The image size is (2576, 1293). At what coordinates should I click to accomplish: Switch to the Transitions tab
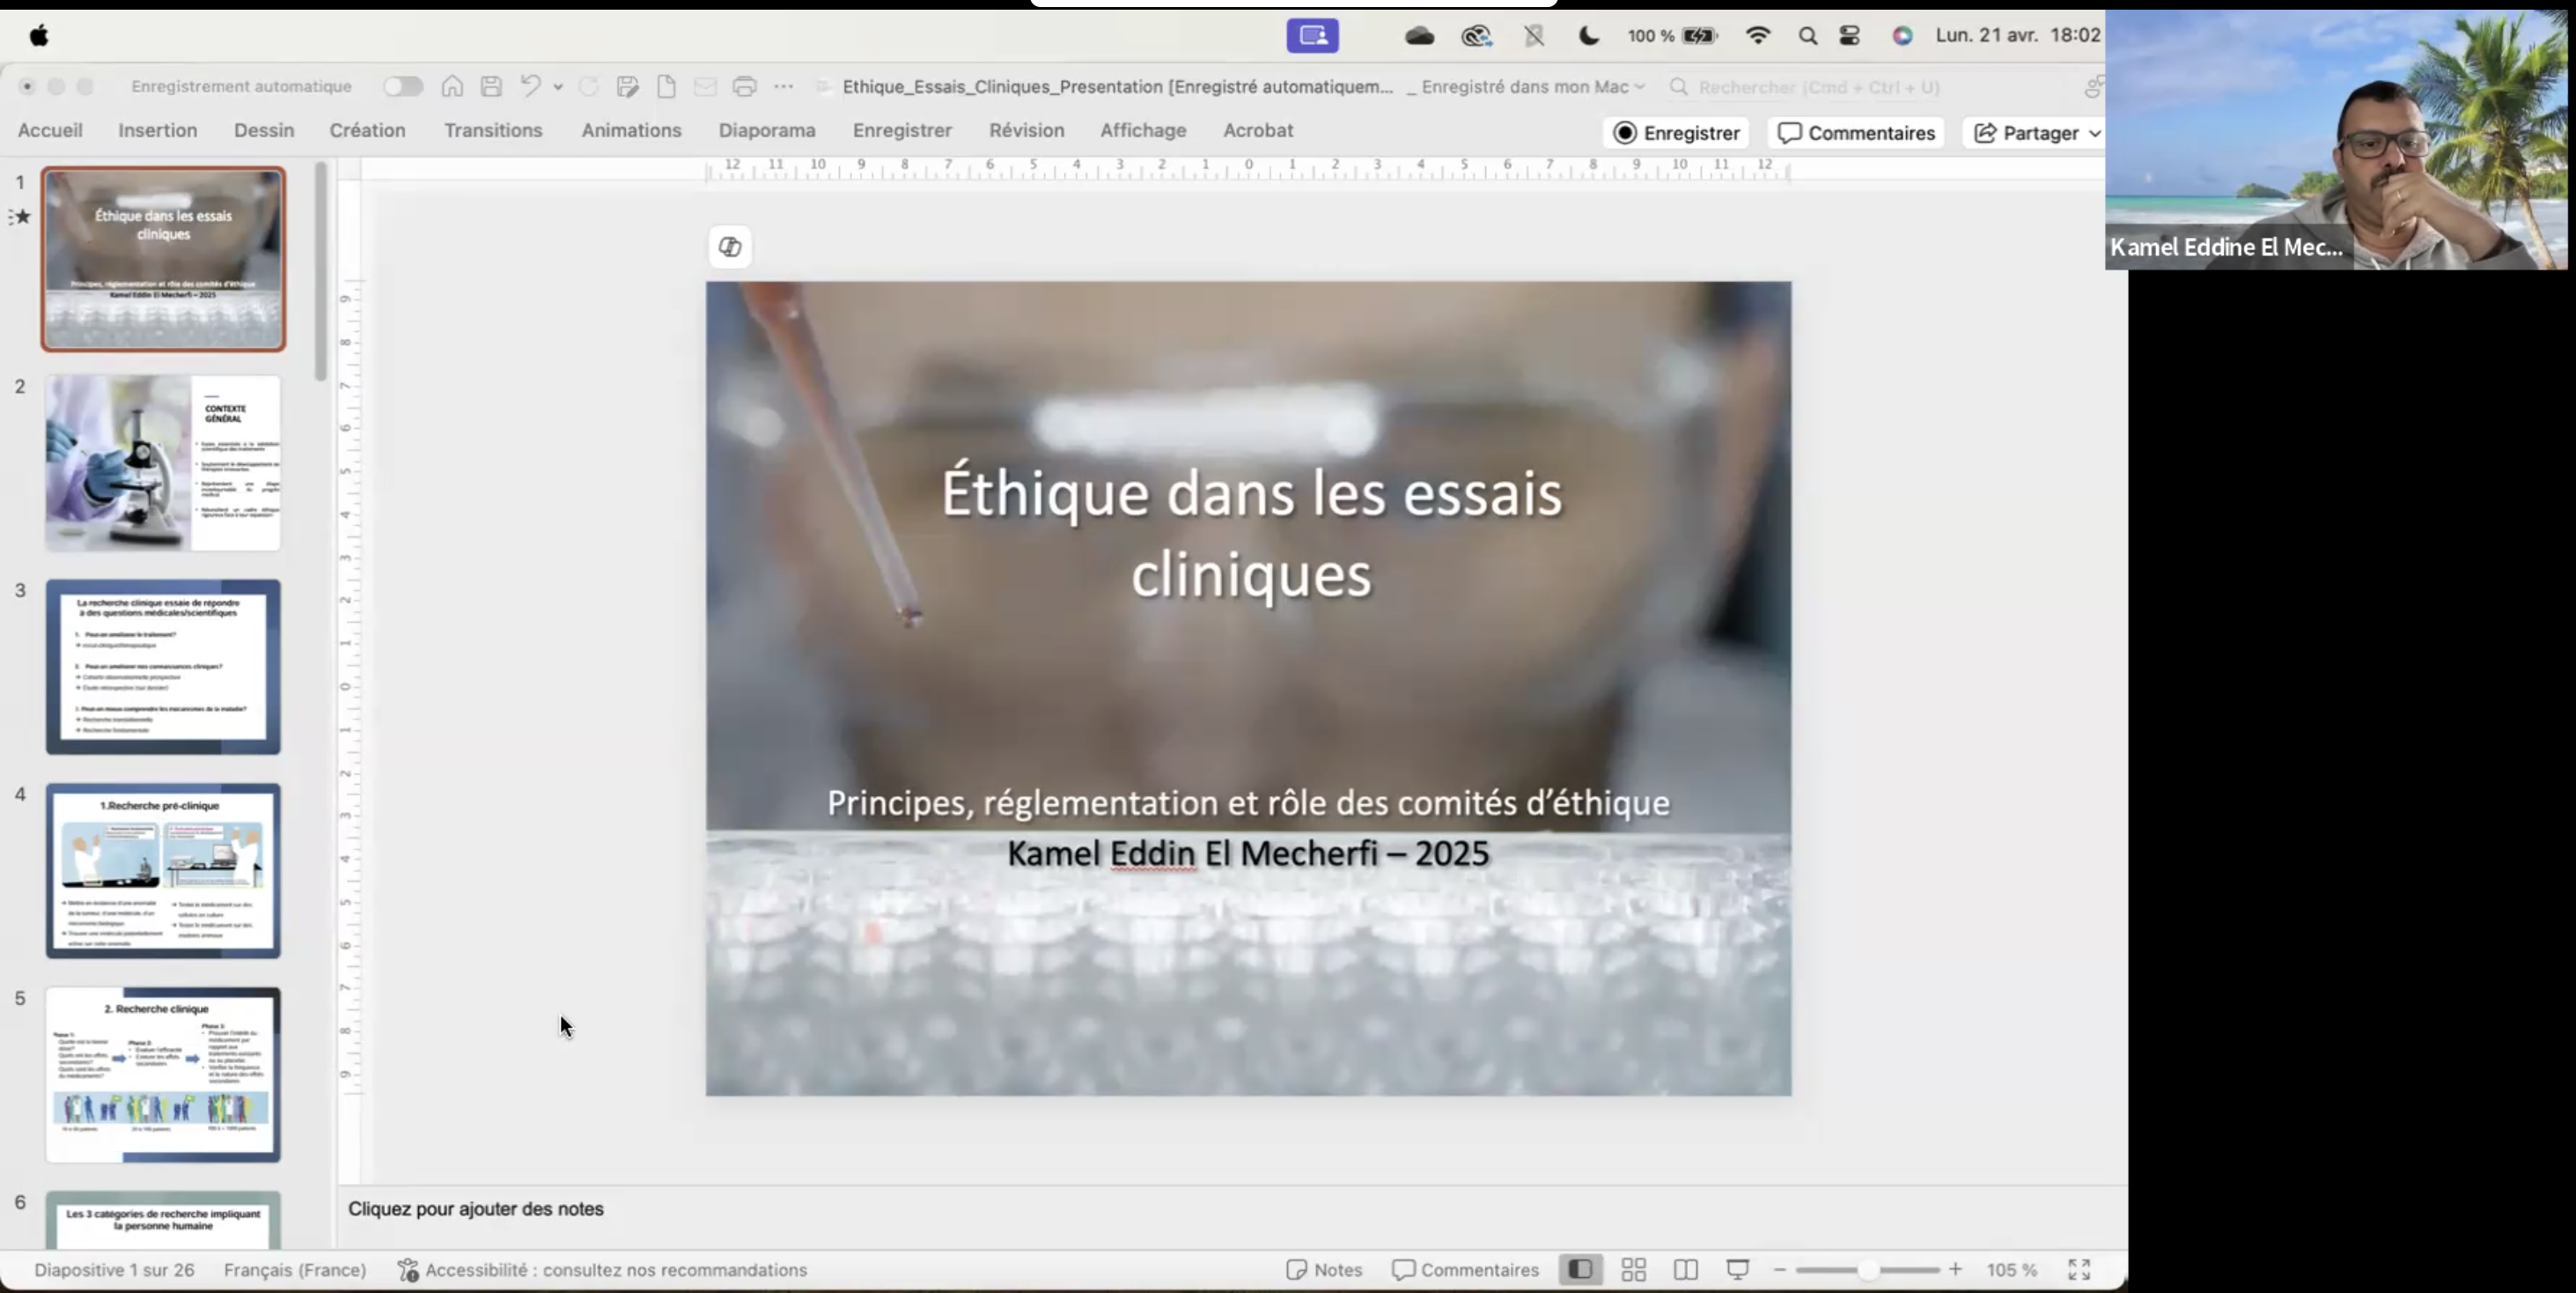pos(493,130)
